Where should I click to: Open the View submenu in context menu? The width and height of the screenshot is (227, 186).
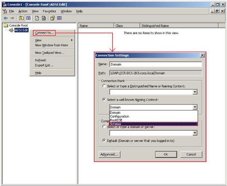[52, 40]
